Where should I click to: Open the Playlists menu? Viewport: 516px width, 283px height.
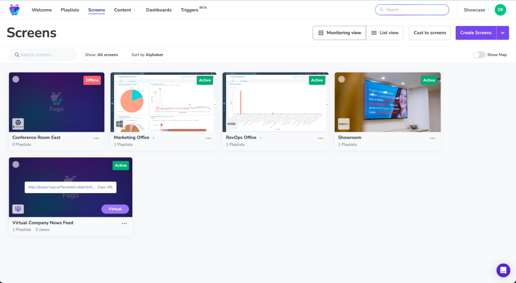(x=70, y=10)
